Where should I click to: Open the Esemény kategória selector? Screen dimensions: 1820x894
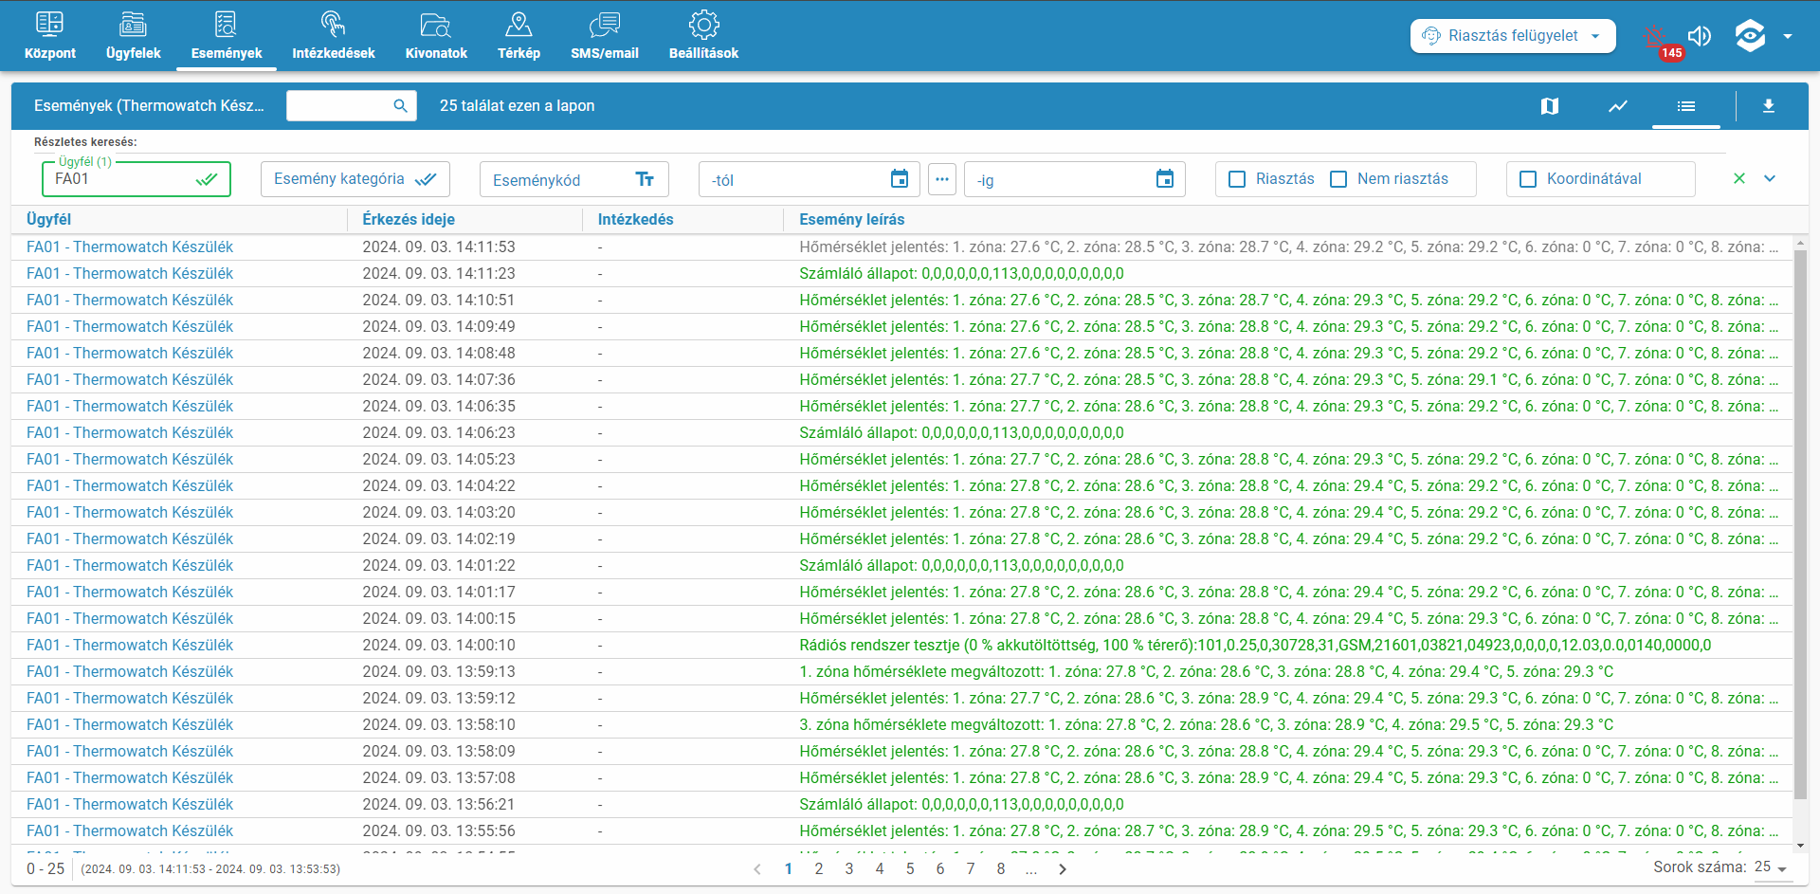355,179
